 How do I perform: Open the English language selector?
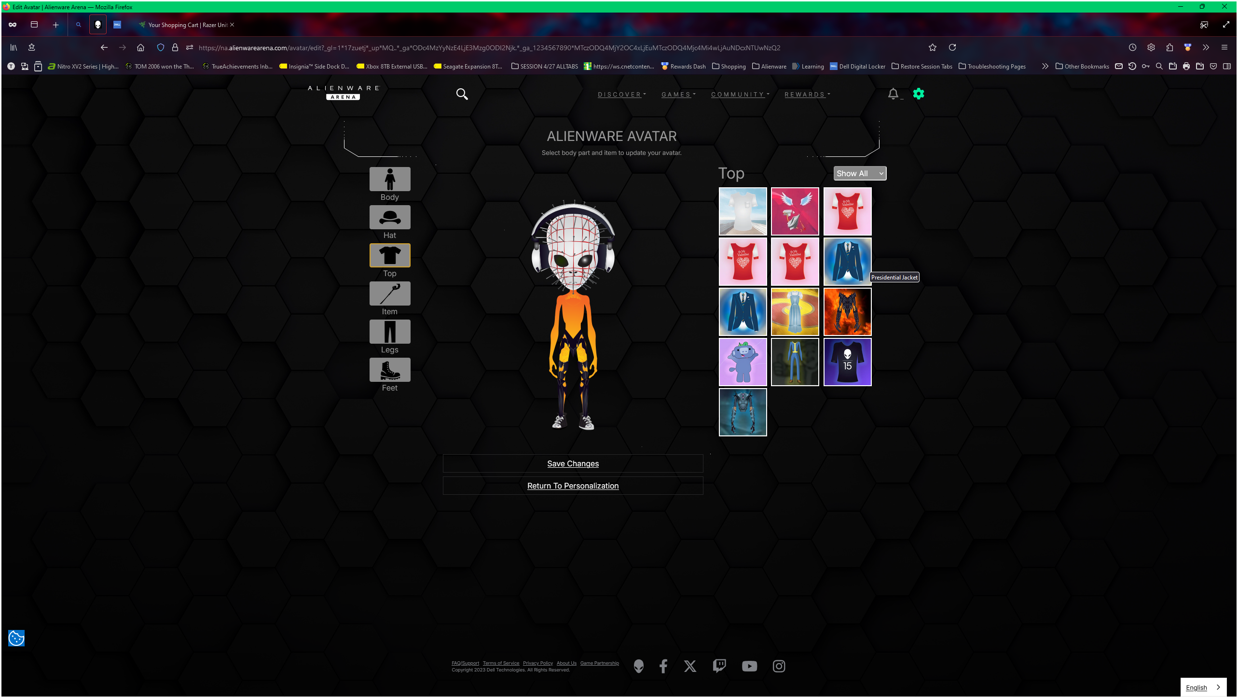[x=1202, y=687]
